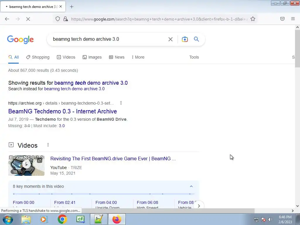
Task: Jump to key moment From 06:08
Action: (x=147, y=202)
